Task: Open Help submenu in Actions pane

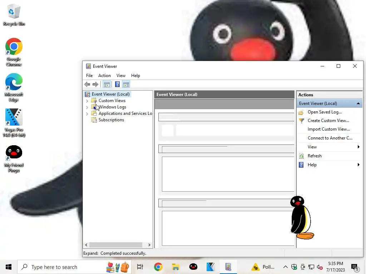Action: [329, 165]
